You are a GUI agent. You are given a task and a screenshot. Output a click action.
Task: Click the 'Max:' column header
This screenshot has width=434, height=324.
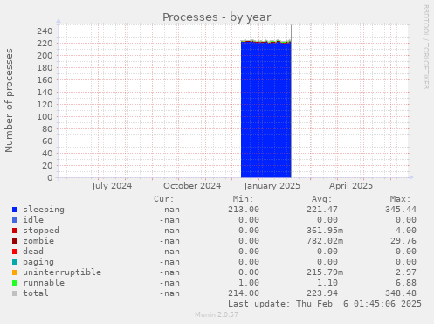400,199
